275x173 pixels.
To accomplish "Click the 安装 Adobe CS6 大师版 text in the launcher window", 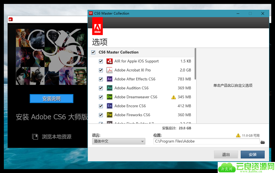I will pyautogui.click(x=52, y=117).
